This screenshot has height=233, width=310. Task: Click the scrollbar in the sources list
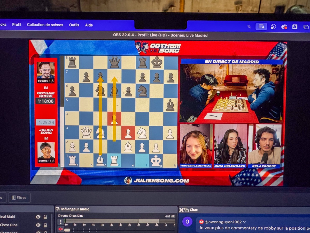click(x=51, y=222)
